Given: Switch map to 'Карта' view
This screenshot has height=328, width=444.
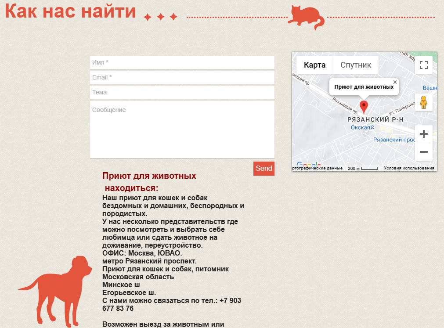Looking at the screenshot, I should click(x=314, y=65).
